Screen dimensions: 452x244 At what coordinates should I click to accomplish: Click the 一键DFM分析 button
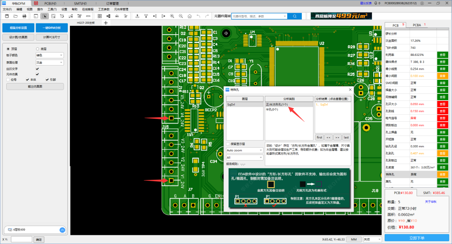51,28
